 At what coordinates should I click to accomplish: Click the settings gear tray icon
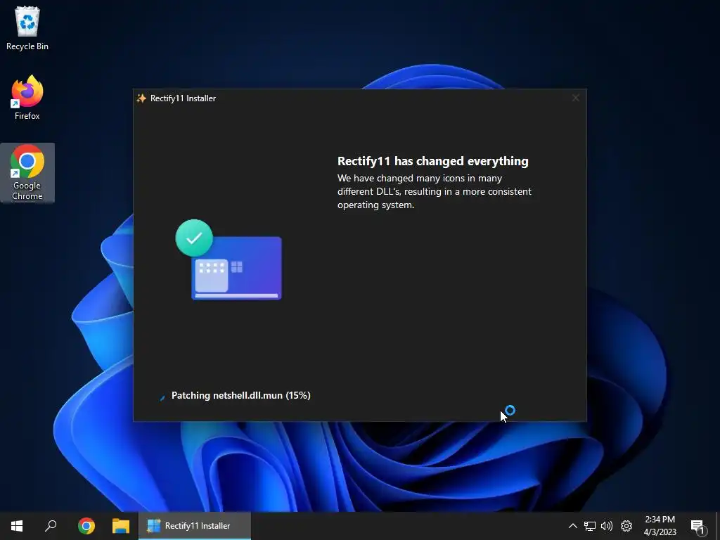click(626, 526)
